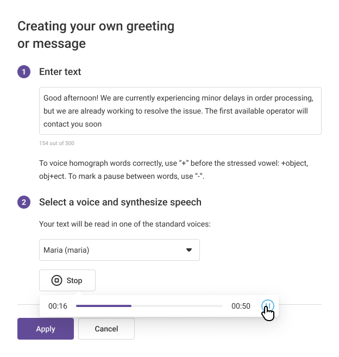Focus the greeting text input box
This screenshot has width=339, height=357.
click(180, 111)
